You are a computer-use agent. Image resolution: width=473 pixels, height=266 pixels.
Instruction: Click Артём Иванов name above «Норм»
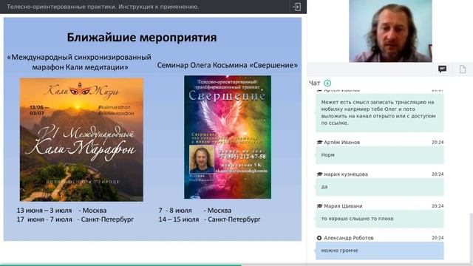341,143
